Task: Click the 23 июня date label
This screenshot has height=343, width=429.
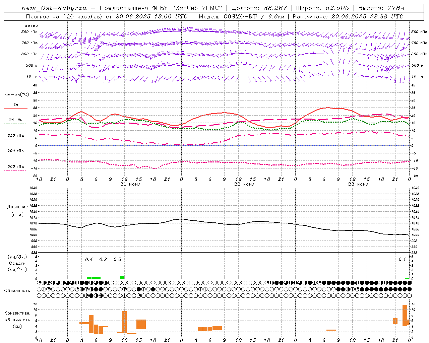Action: pos(358,184)
